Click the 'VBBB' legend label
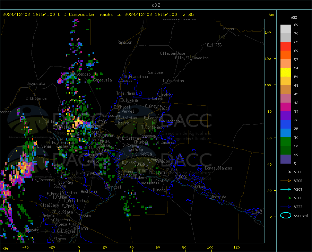 (298, 207)
